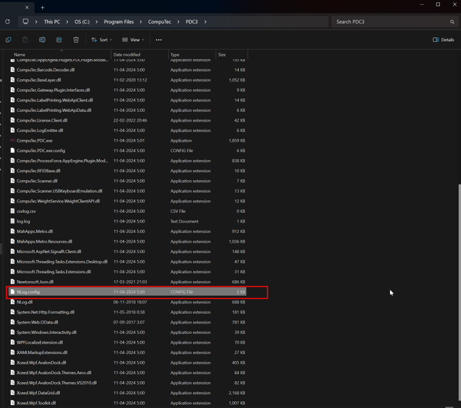Click the Delete trash icon
The height and width of the screenshot is (408, 461).
[x=76, y=39]
